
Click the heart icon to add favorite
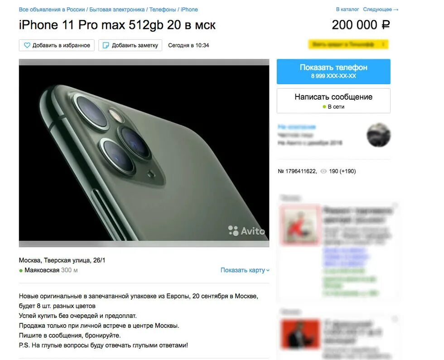coord(27,45)
